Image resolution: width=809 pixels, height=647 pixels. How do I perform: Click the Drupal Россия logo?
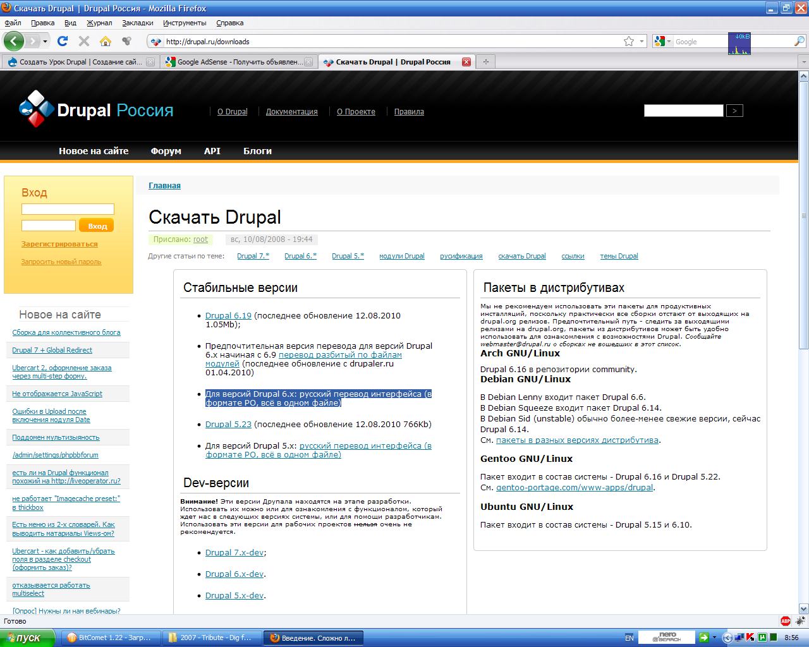pos(96,110)
